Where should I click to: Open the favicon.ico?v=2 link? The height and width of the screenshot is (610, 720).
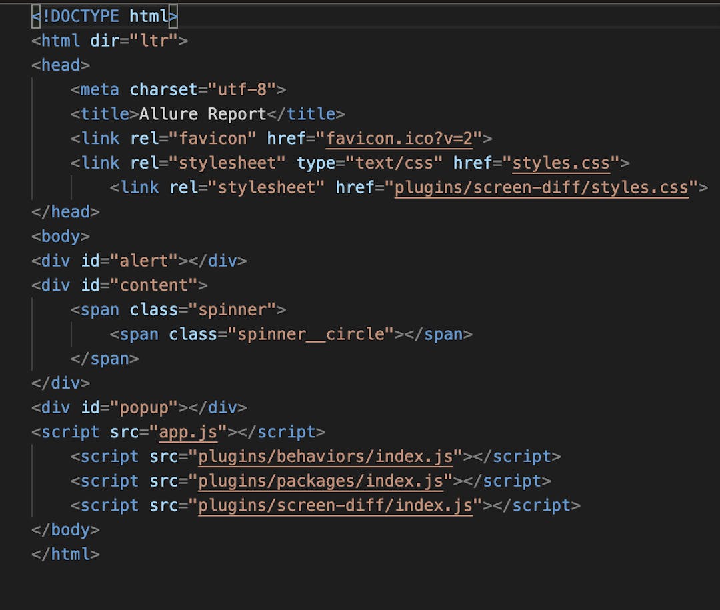click(x=399, y=139)
